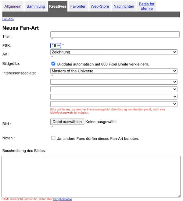Open the Allgemein tab

click(x=13, y=6)
